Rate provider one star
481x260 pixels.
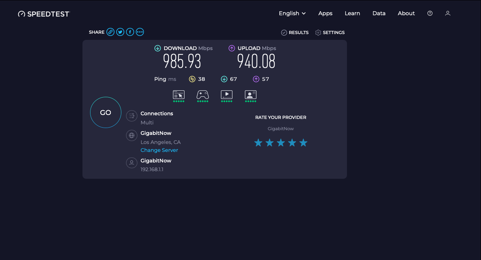pos(258,143)
